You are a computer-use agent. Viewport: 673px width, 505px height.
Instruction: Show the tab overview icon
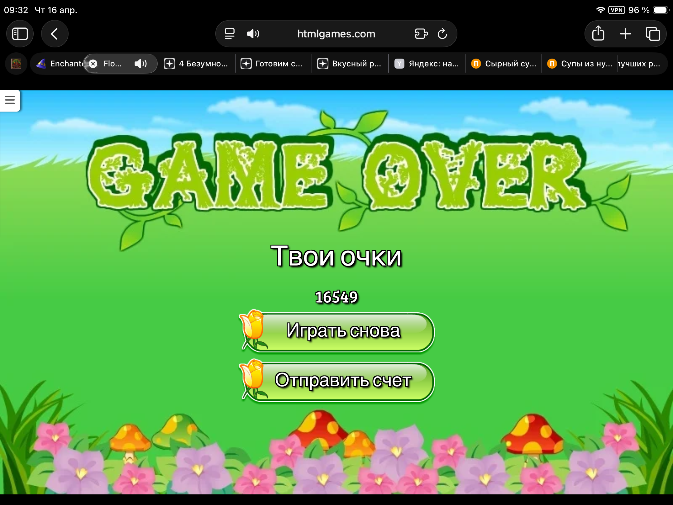click(653, 34)
